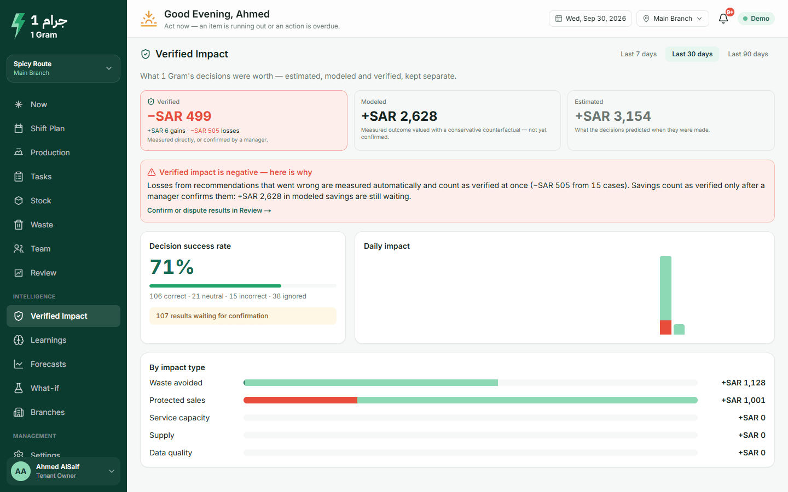The image size is (788, 492).
Task: Click 107 results waiting for confirmation banner
Action: tap(243, 316)
